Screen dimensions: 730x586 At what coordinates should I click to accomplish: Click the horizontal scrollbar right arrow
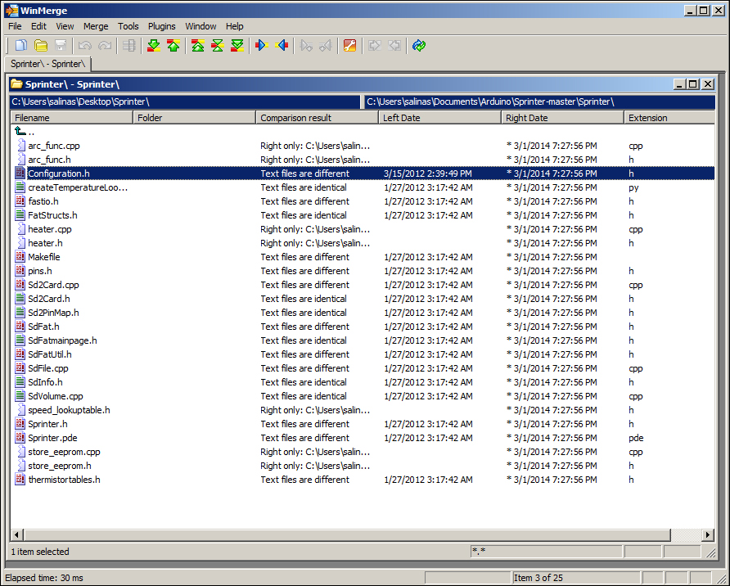[x=708, y=534]
